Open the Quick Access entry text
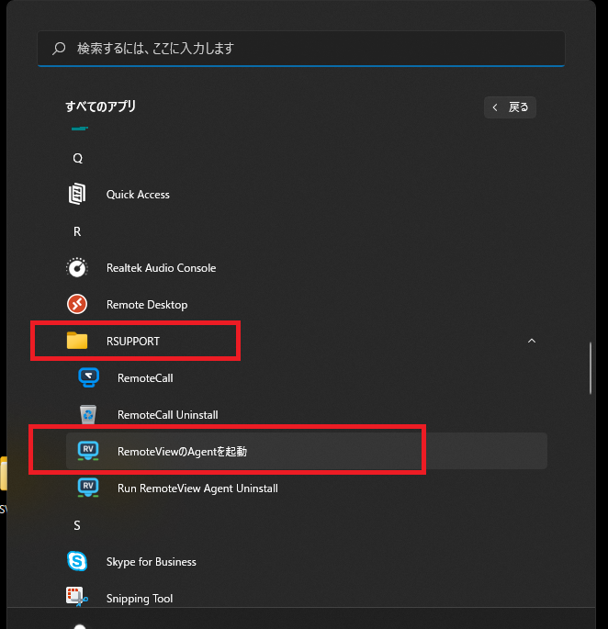 click(x=138, y=195)
